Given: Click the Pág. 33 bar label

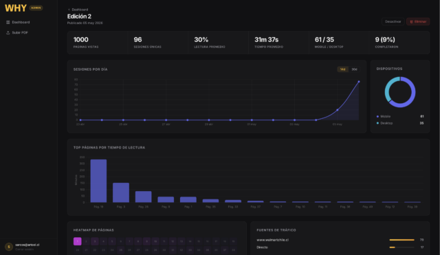Looking at the screenshot, I should [x=233, y=207].
